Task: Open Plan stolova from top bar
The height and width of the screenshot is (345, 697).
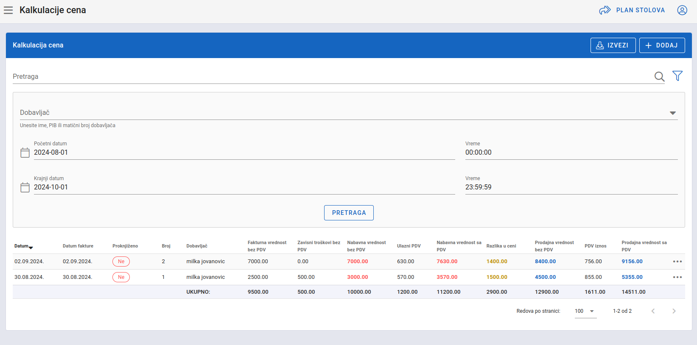Action: pyautogui.click(x=632, y=10)
